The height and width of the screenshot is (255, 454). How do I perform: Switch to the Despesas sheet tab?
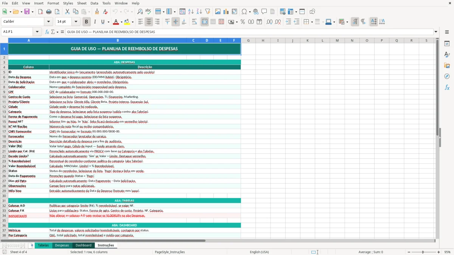coord(62,245)
